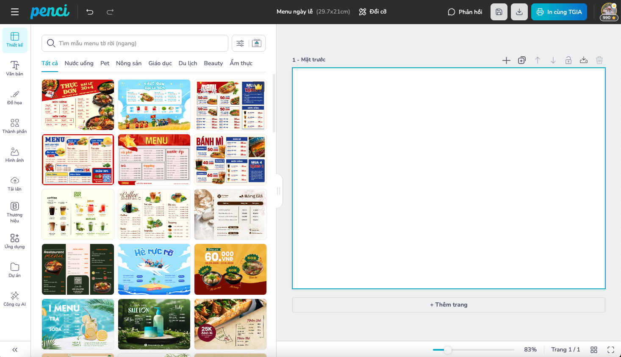Select the Du lịch category tab
This screenshot has height=357, width=621.
pos(188,63)
